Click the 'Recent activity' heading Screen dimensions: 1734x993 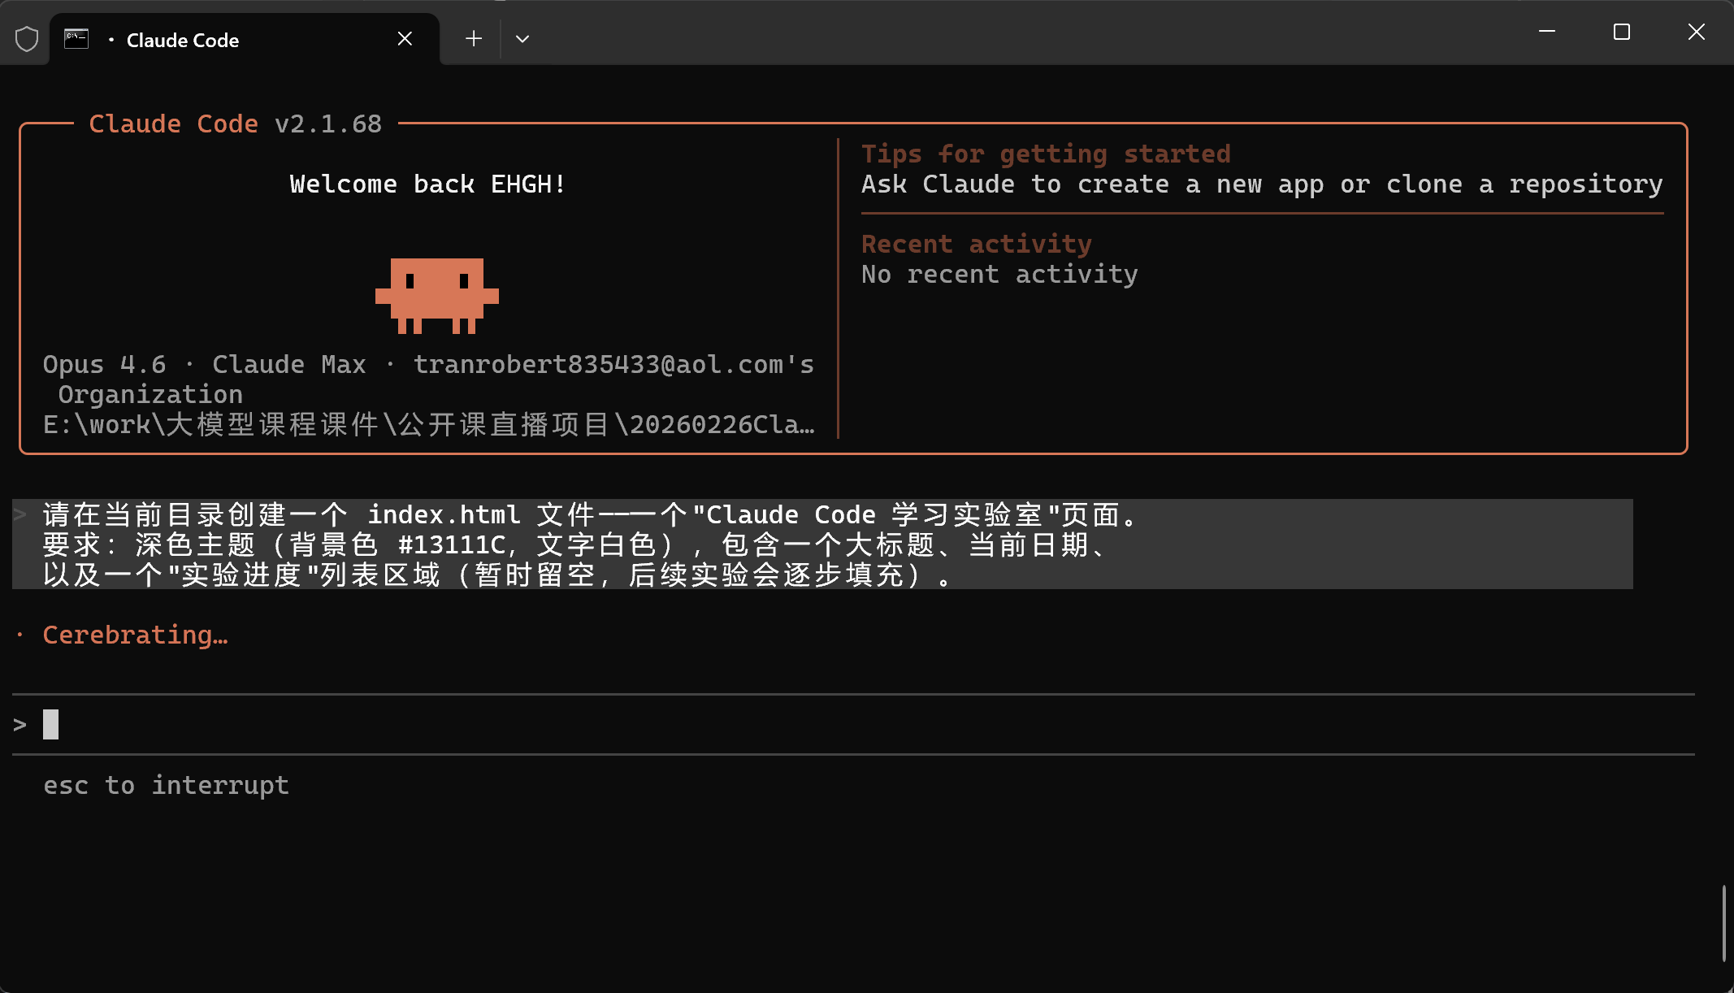point(977,244)
